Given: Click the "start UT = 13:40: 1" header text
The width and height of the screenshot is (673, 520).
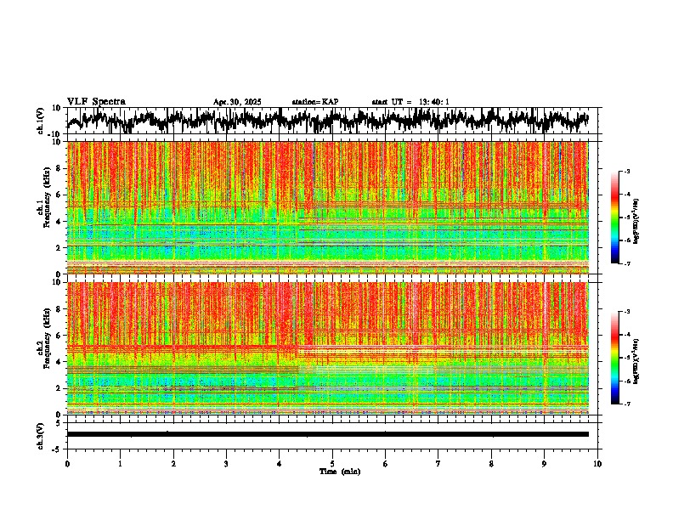Looking at the screenshot, I should click(410, 102).
